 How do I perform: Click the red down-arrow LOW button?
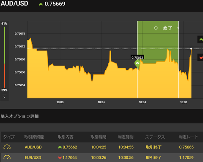pyautogui.click(x=200, y=58)
